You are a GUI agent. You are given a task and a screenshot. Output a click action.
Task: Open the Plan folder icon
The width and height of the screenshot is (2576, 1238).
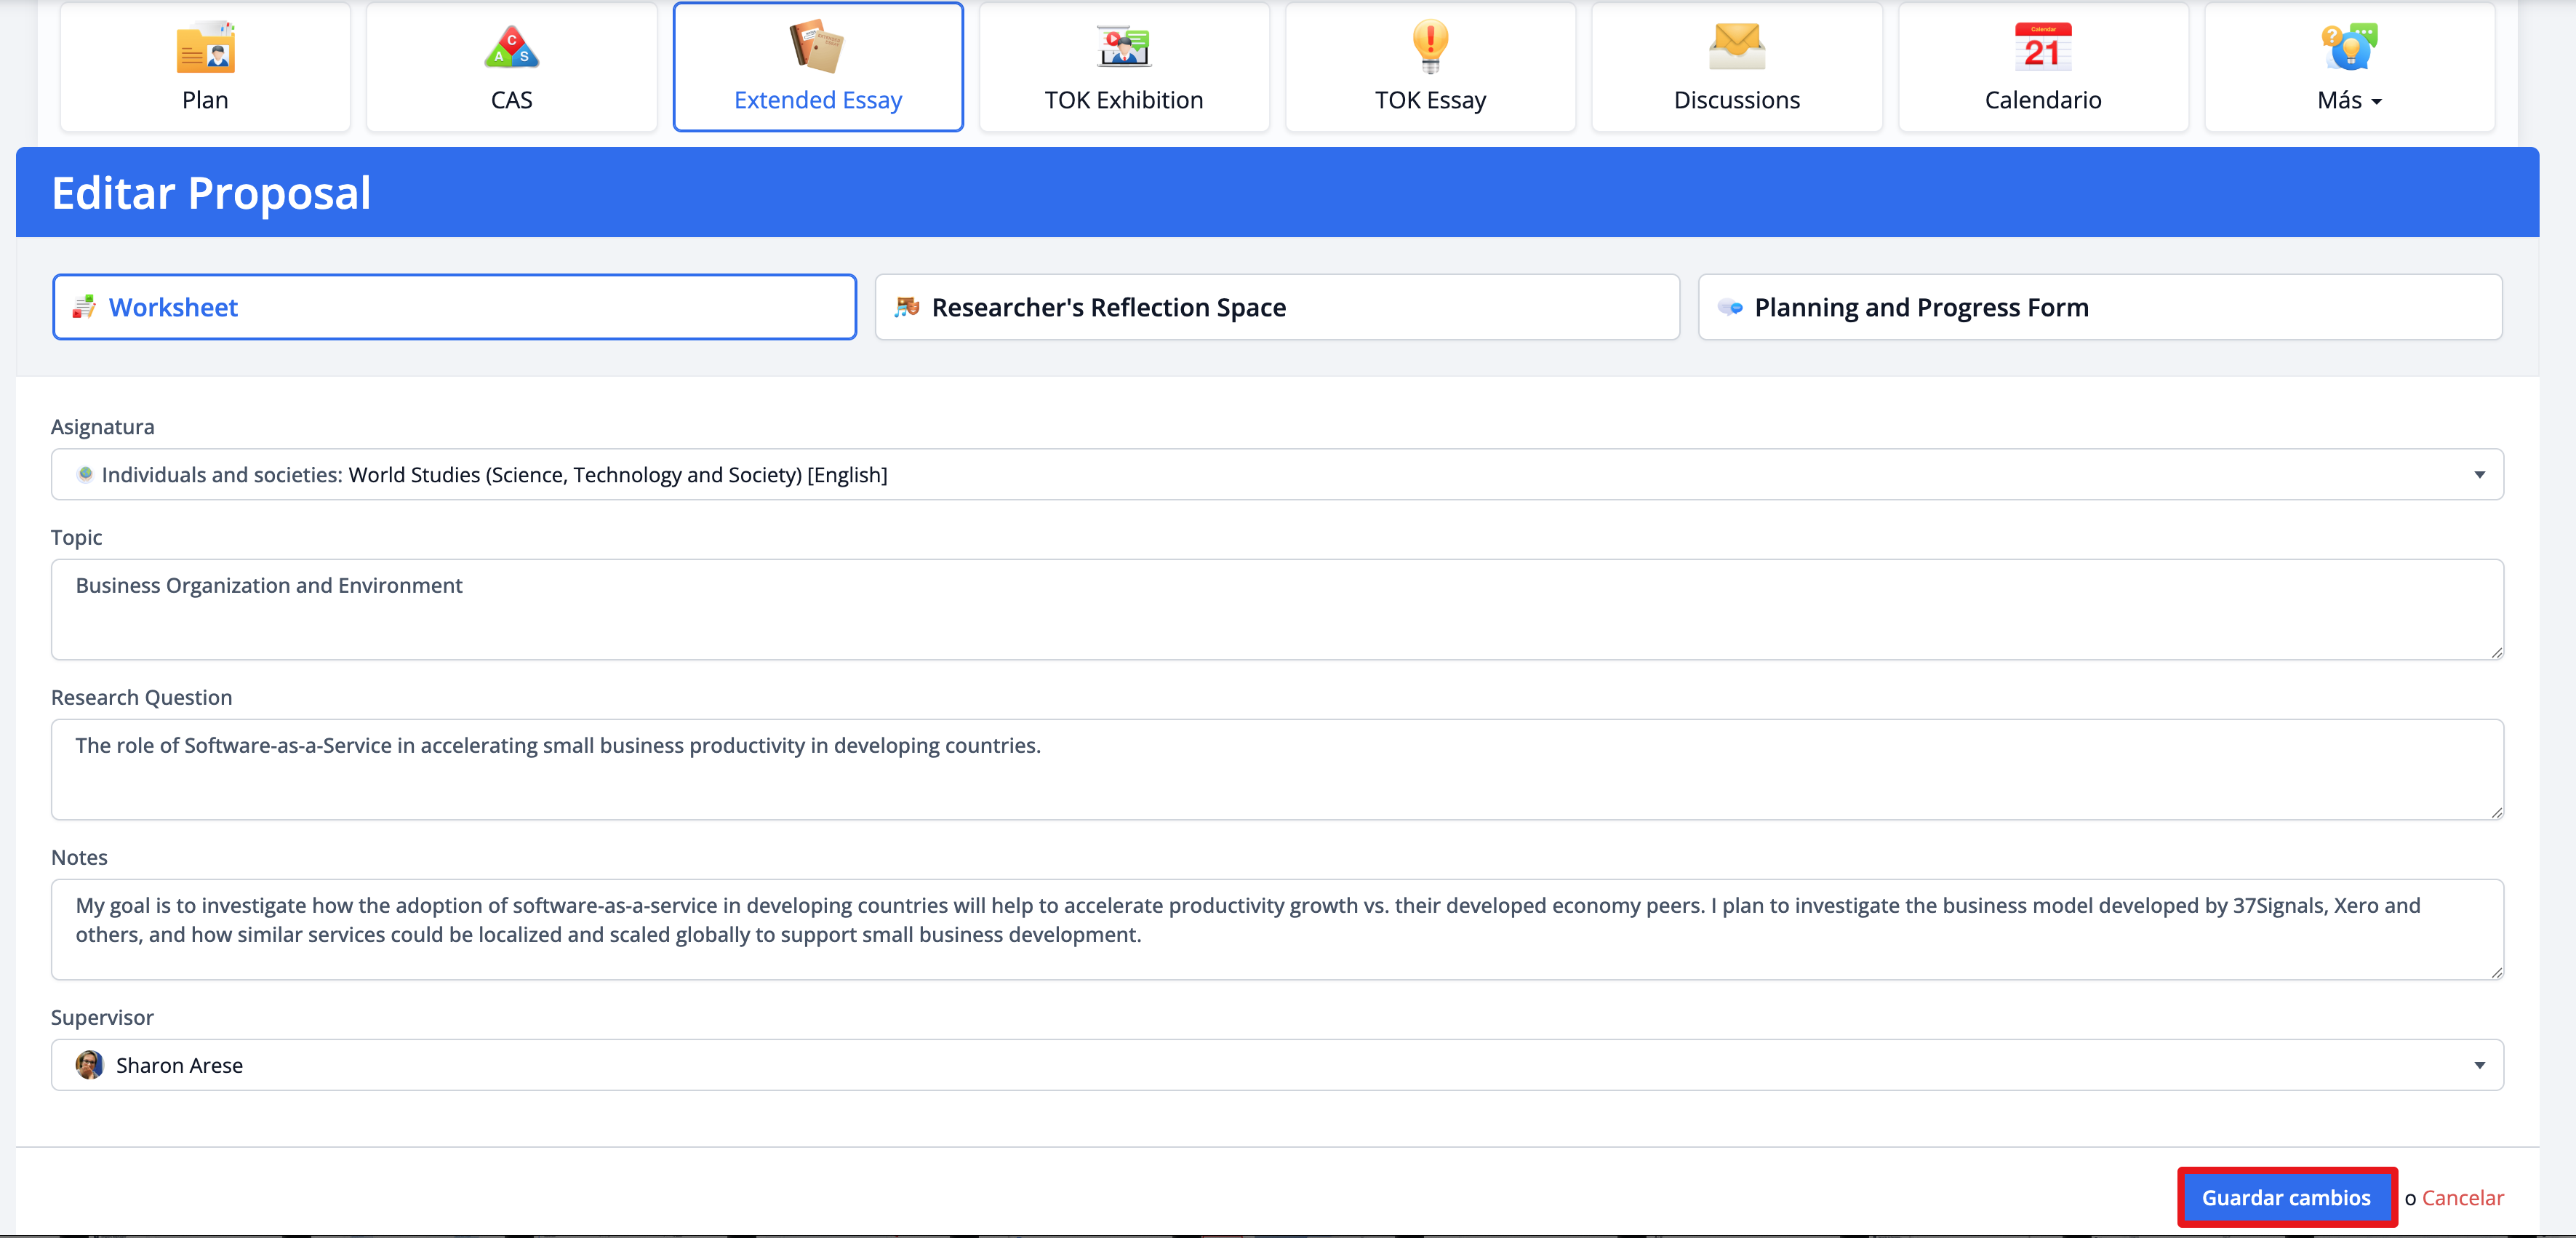point(205,48)
